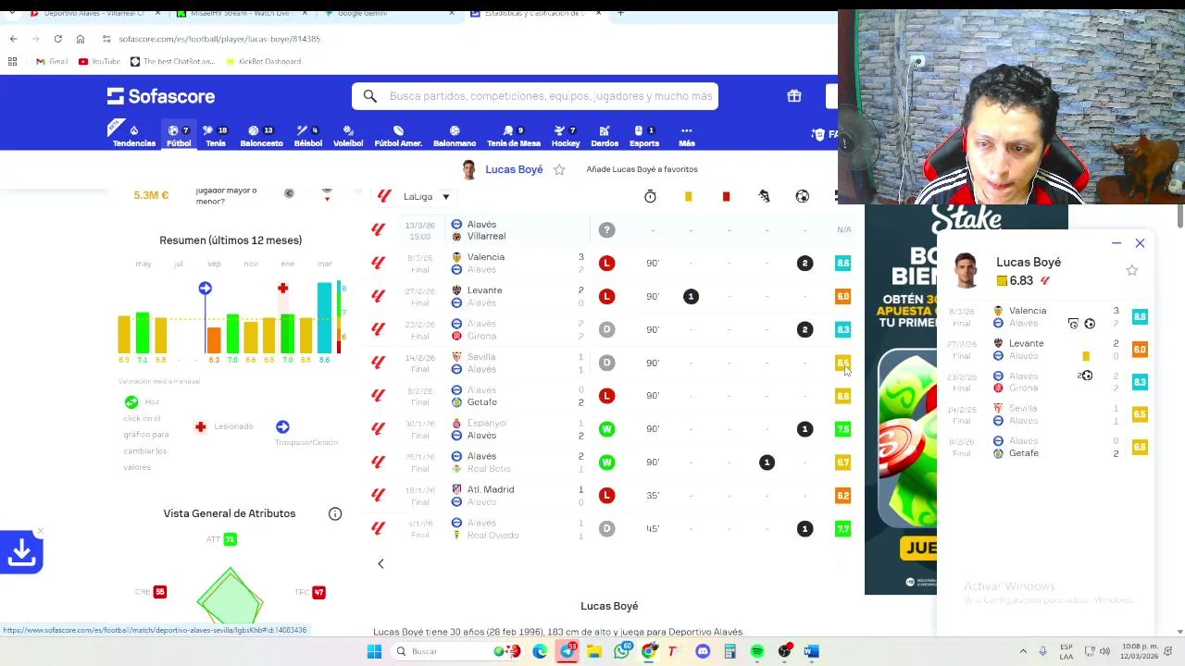Click the orange 6.3 bar in monthly chart
Viewport: 1185px width, 666px height.
214,339
